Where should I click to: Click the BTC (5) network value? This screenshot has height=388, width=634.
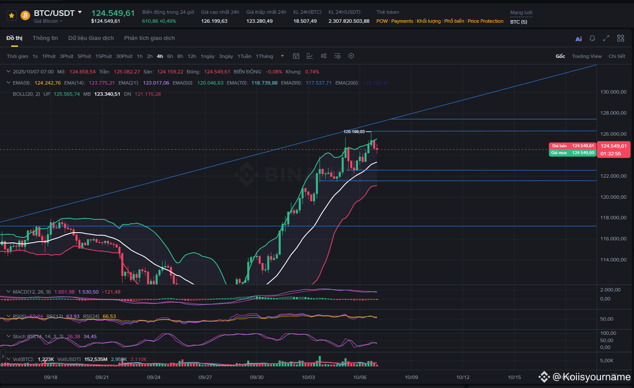click(x=519, y=22)
